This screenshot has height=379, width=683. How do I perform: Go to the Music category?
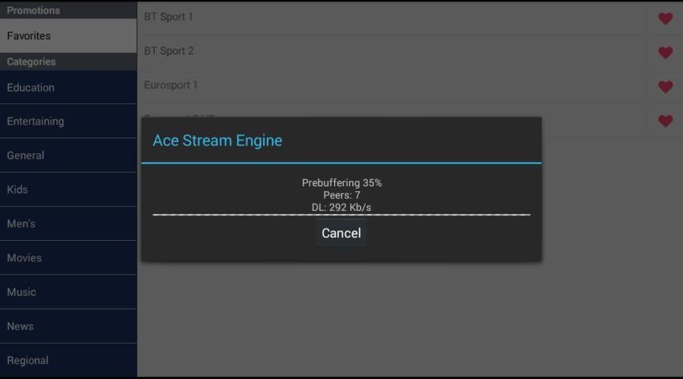coord(68,292)
